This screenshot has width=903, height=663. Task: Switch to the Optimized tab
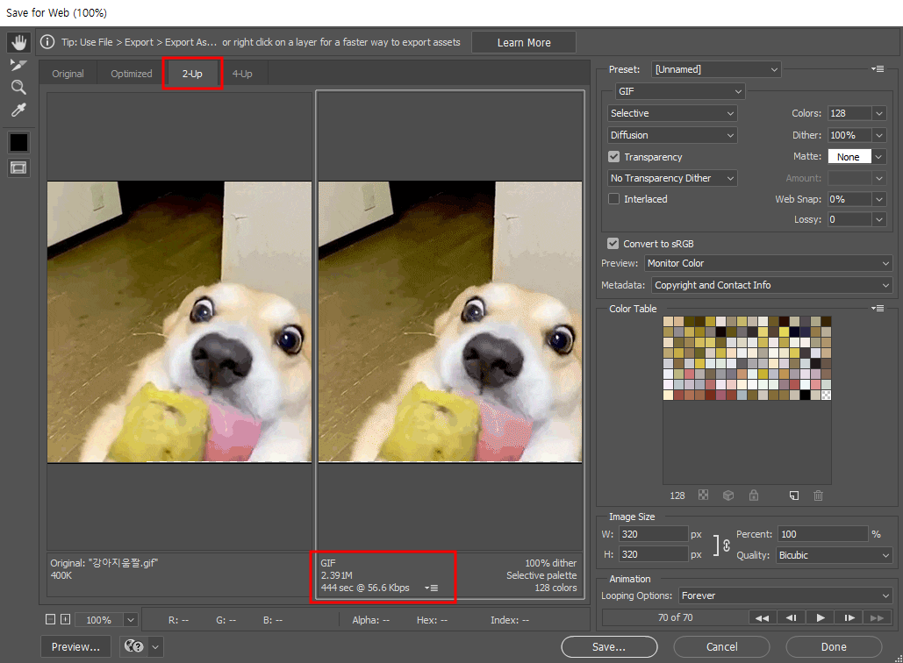132,74
